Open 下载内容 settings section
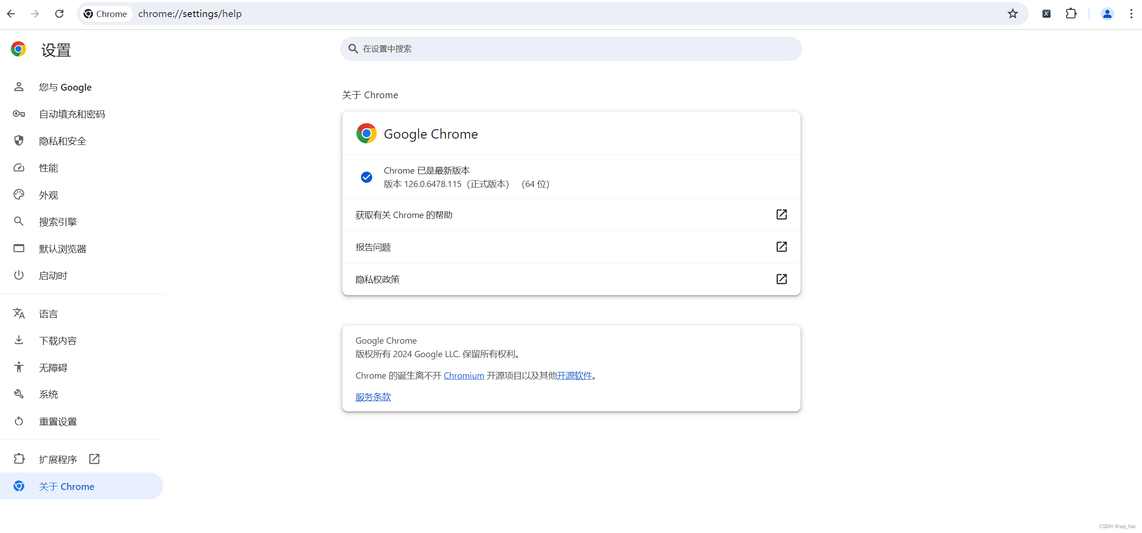 pyautogui.click(x=82, y=341)
